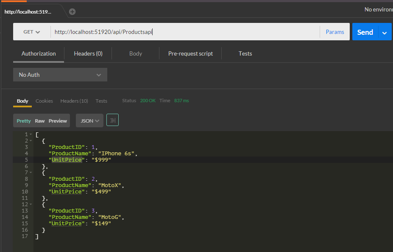393x252 pixels.
Task: Switch to the response Cookies tab
Action: [44, 101]
